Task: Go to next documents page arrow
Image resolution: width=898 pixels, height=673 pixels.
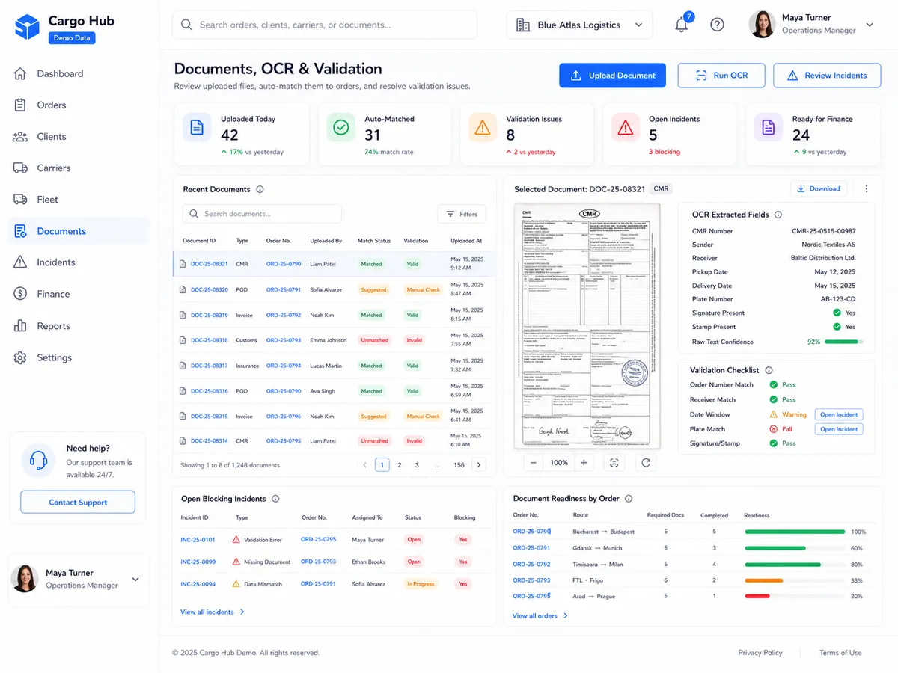Action: (x=479, y=465)
